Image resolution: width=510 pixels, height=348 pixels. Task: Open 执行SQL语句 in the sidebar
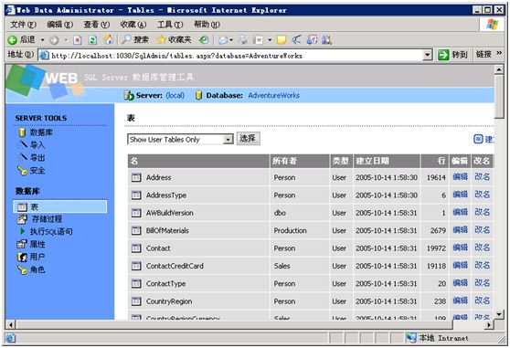(51, 232)
